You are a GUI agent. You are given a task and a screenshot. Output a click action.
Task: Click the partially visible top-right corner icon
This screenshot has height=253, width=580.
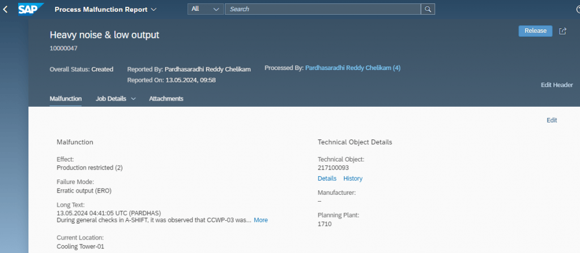(x=578, y=10)
